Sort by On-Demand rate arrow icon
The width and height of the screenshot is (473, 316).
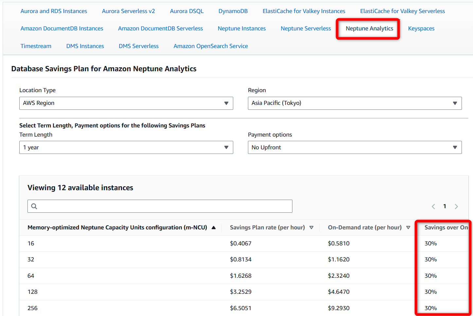click(x=408, y=227)
